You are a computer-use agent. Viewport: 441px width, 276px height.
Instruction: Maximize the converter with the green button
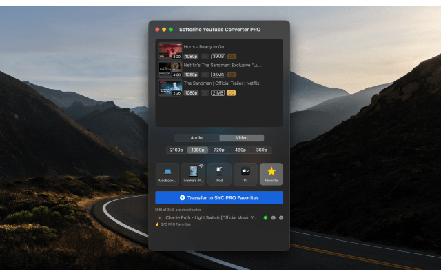point(171,30)
